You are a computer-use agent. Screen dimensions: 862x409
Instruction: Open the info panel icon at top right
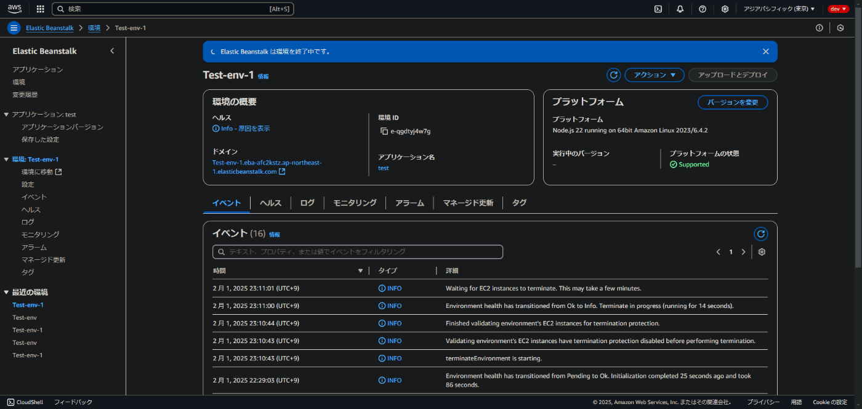(x=819, y=28)
